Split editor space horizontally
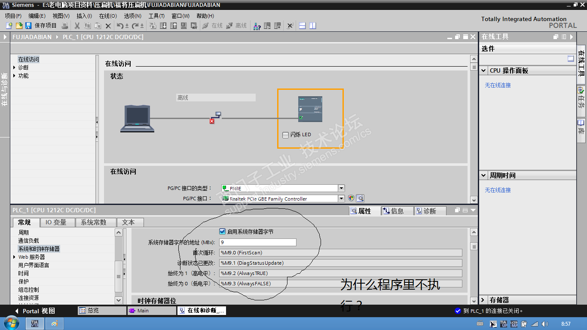This screenshot has width=587, height=330. [x=303, y=26]
